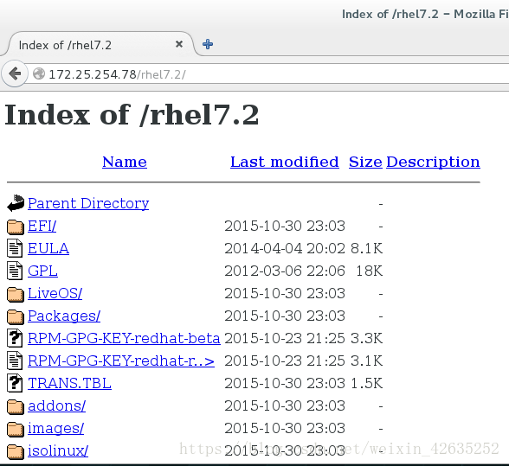
Task: Open the RPM-GPG-KEY-redhat-r..> file link
Action: click(x=121, y=361)
